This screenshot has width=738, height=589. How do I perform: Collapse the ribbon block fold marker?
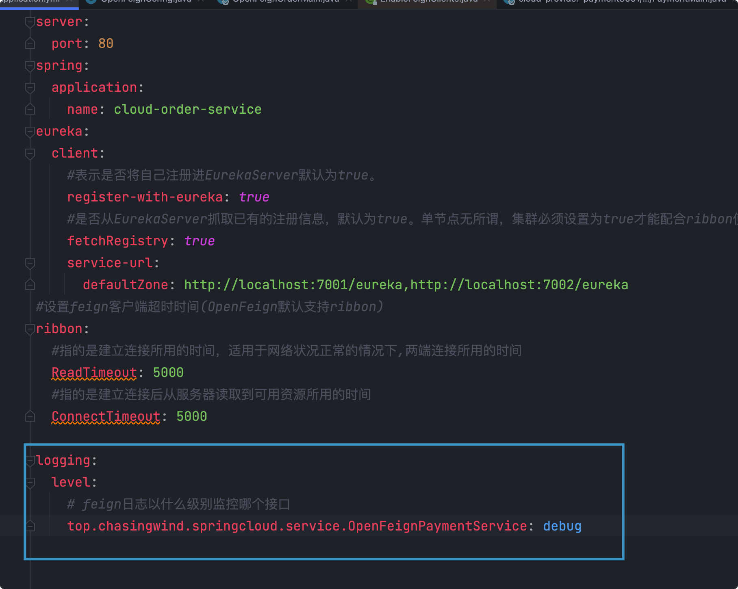click(30, 329)
